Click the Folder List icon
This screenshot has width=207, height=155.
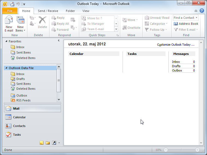point(48,143)
